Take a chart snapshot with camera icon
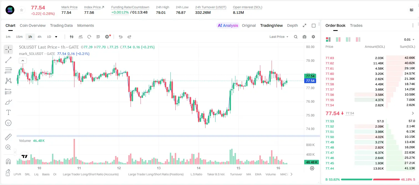This screenshot has width=419, height=185. click(305, 37)
